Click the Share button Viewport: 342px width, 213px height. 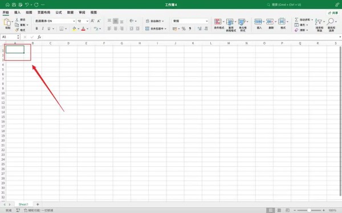pyautogui.click(x=333, y=13)
